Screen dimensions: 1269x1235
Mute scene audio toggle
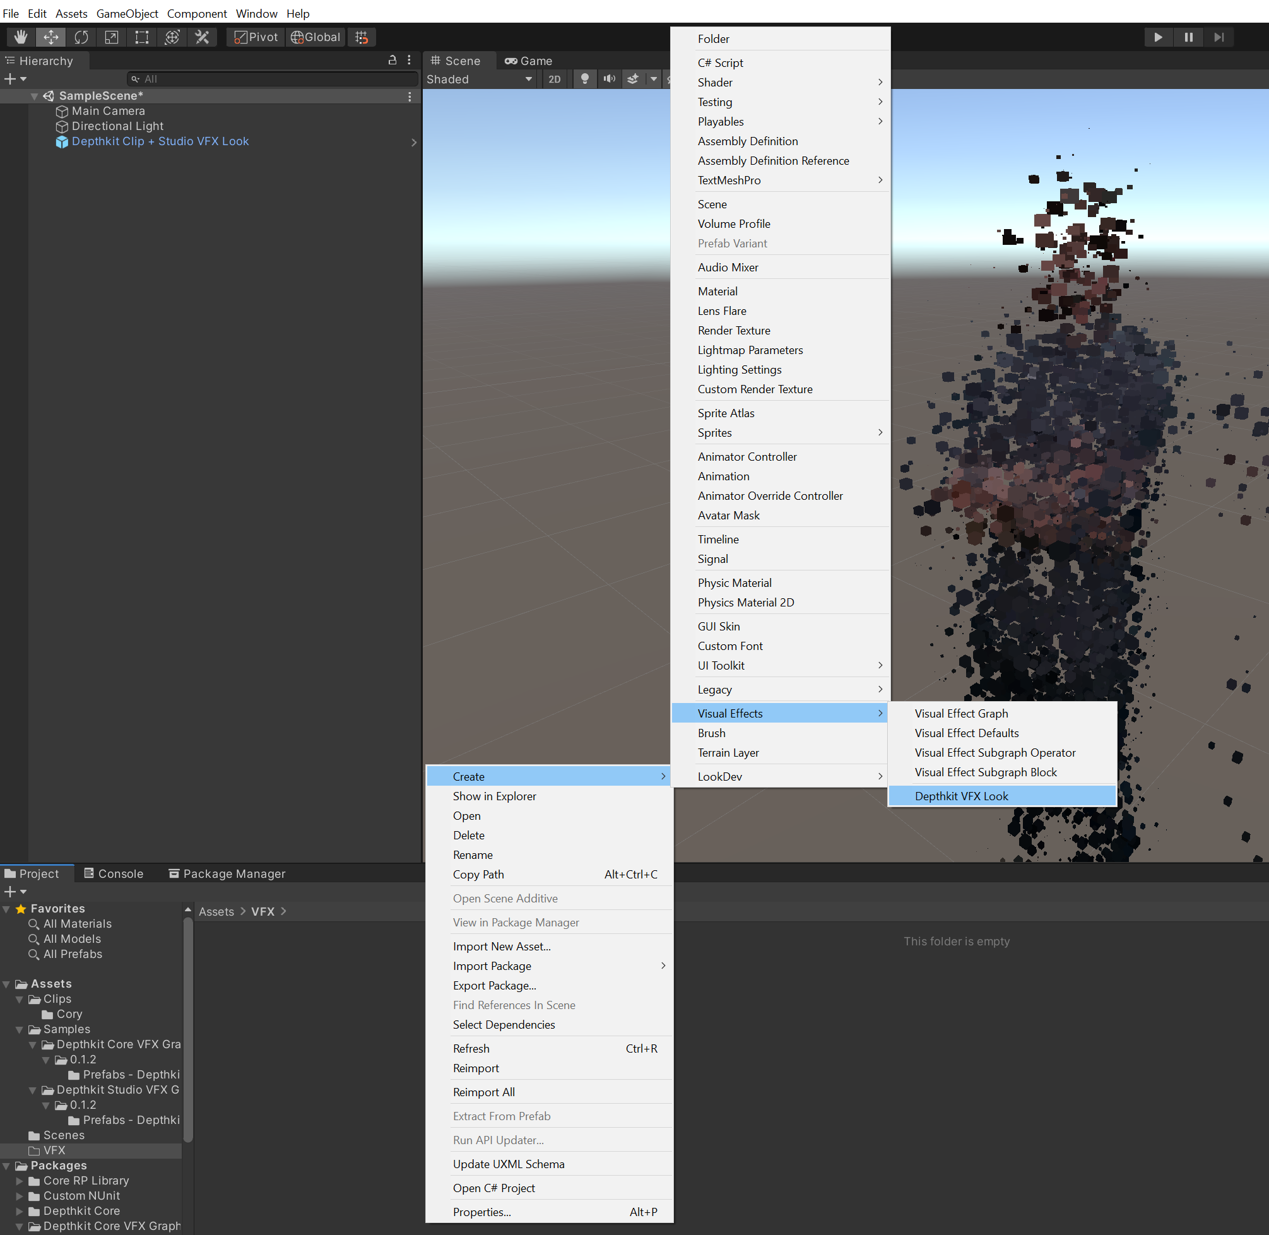click(609, 79)
